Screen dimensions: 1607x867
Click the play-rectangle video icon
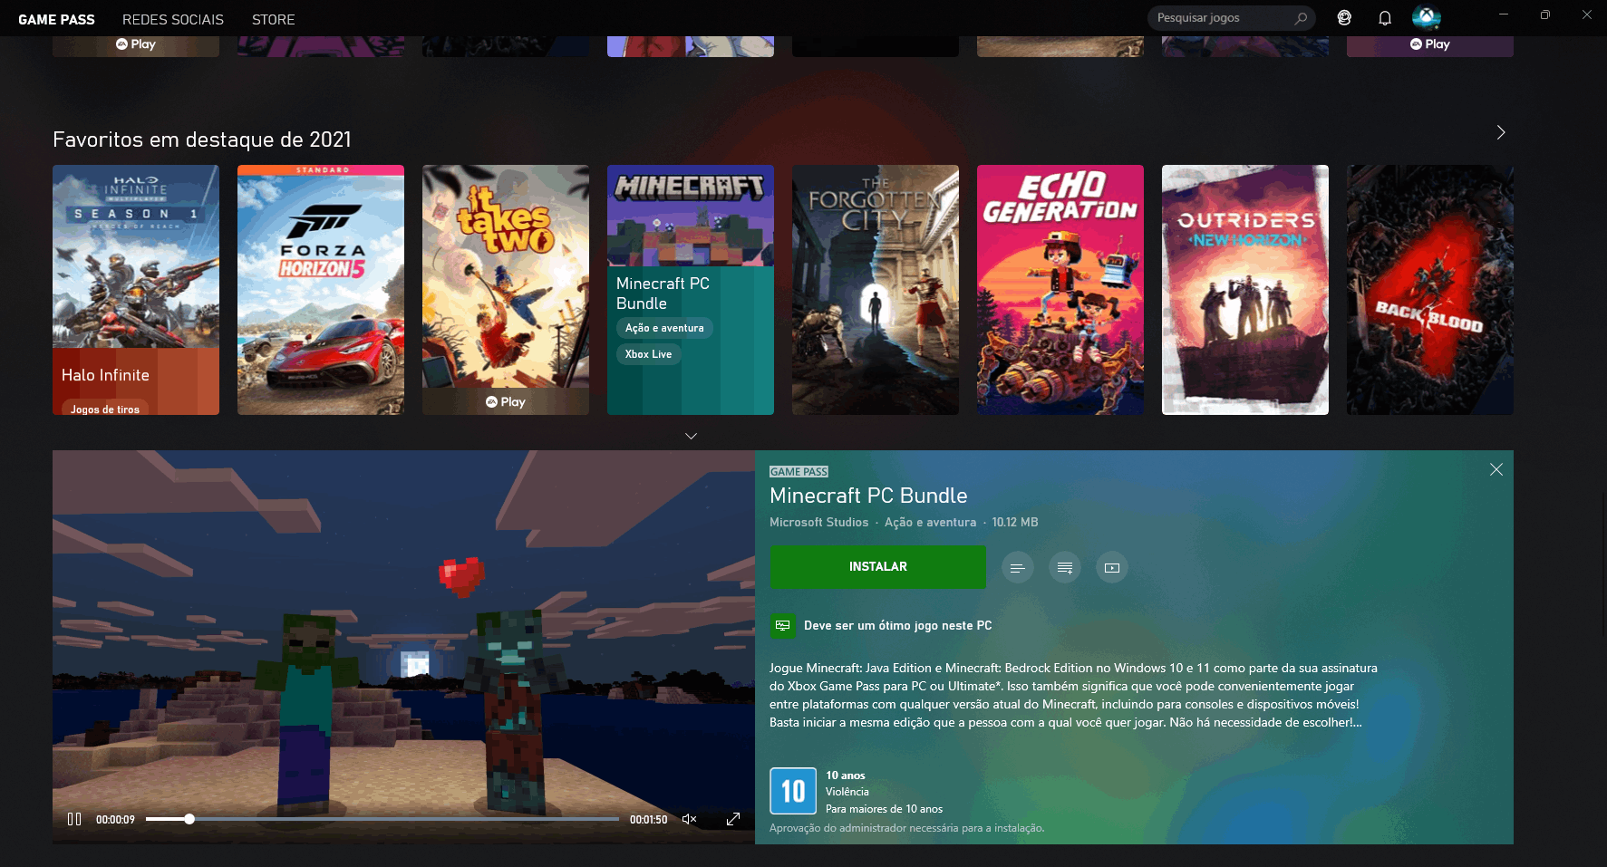[x=1112, y=568]
